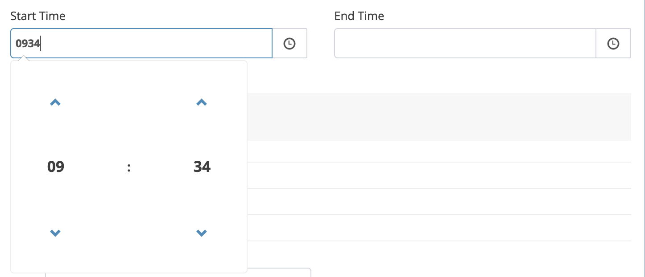Viewport: 645px width, 277px height.
Task: Click the colon separator between hours and minutes
Action: click(129, 167)
